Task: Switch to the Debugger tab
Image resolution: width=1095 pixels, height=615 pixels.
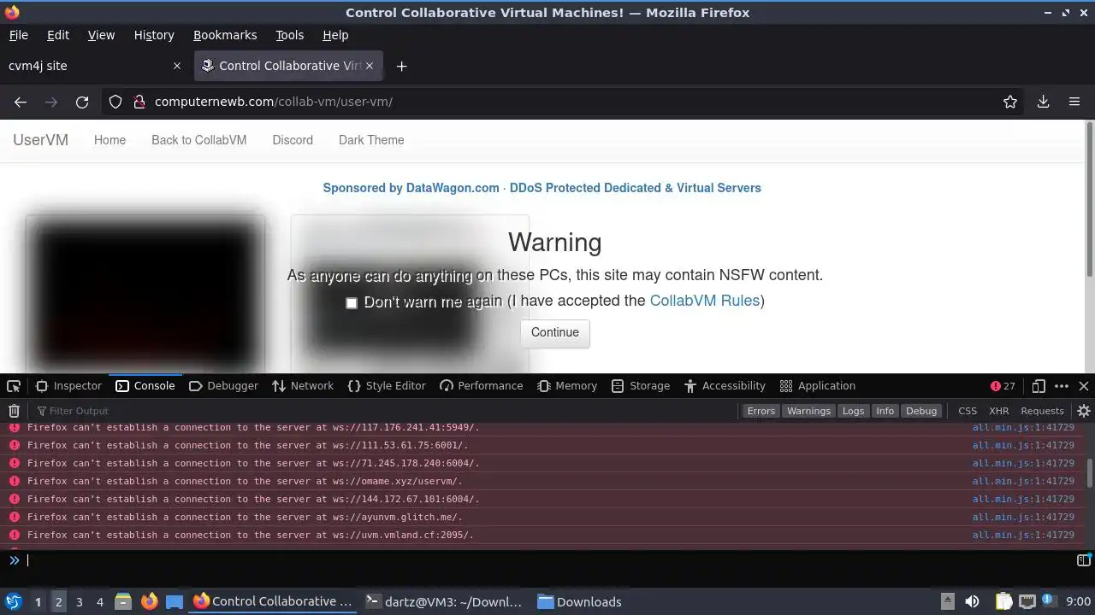Action: [x=223, y=386]
